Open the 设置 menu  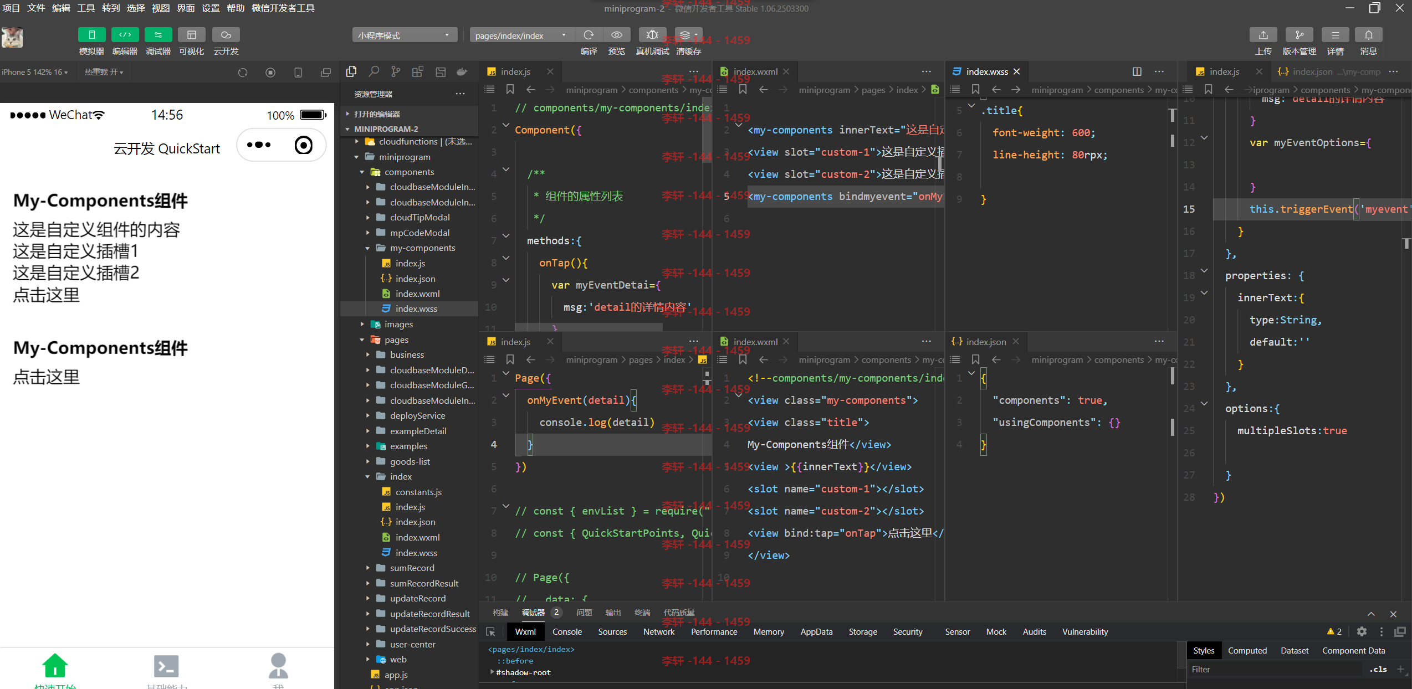(210, 8)
